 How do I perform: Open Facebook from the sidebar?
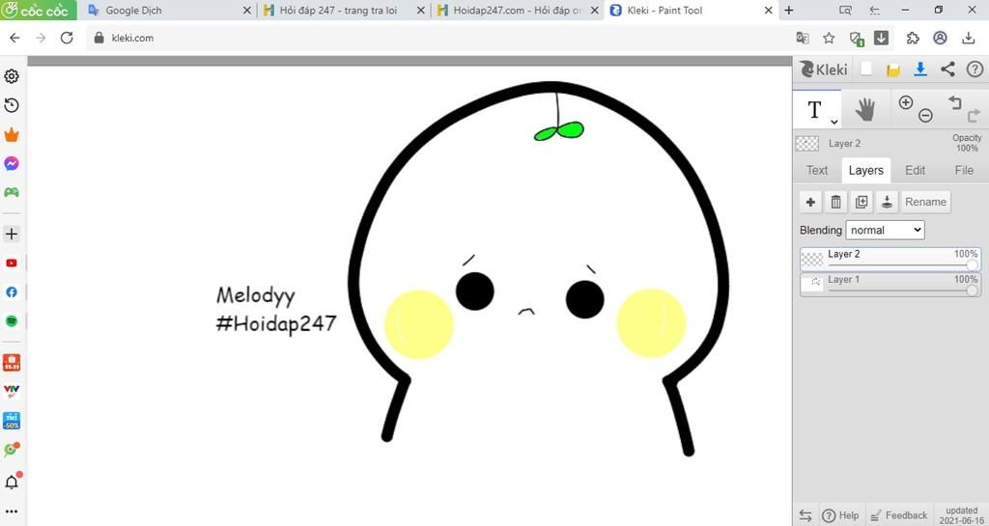[12, 292]
